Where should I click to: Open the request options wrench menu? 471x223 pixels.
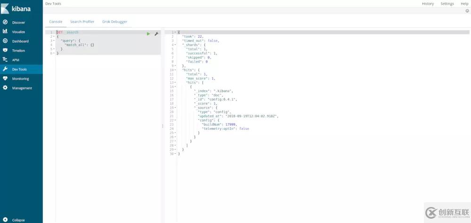pyautogui.click(x=156, y=33)
